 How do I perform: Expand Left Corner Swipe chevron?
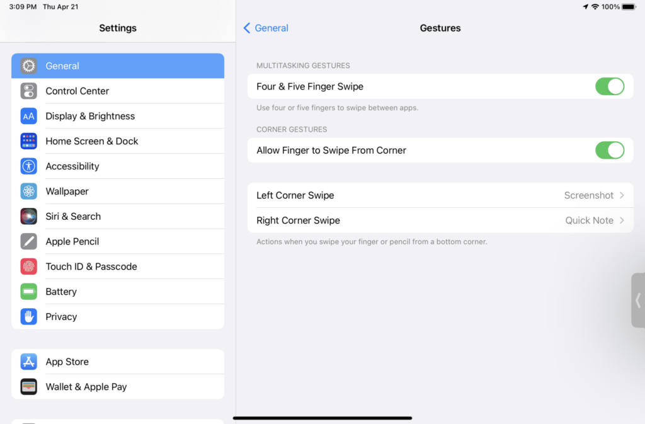[x=622, y=195]
